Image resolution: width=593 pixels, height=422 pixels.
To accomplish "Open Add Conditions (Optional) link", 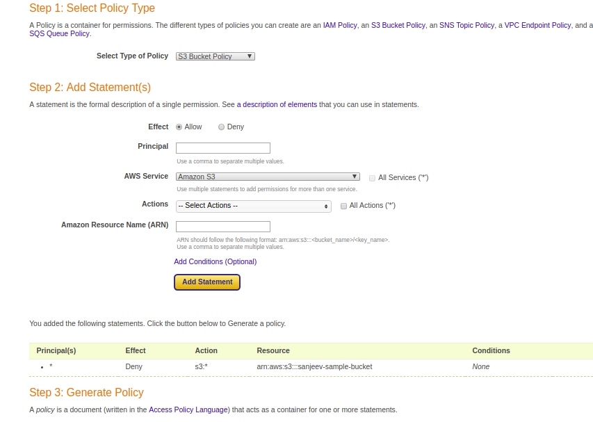I will [215, 261].
